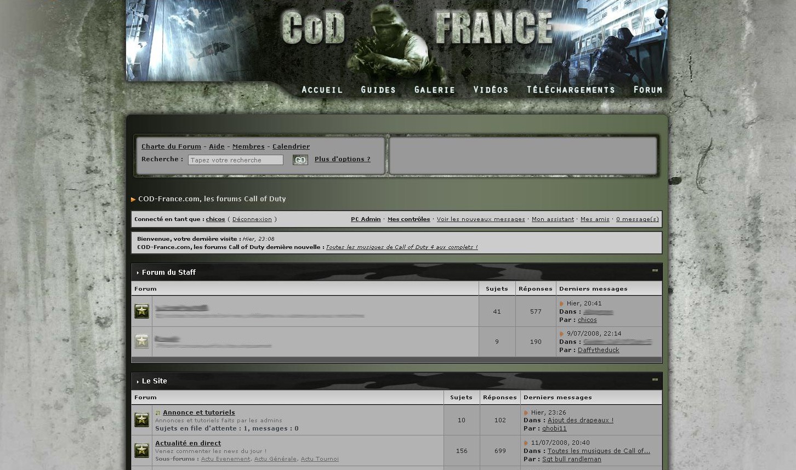The image size is (796, 470).
Task: Open Mes amis link
Action: (x=595, y=219)
